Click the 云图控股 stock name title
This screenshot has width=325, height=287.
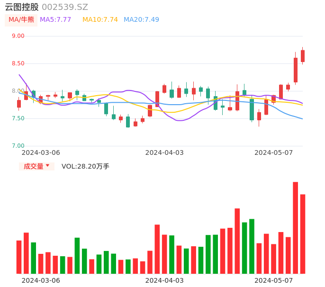[x=22, y=7]
